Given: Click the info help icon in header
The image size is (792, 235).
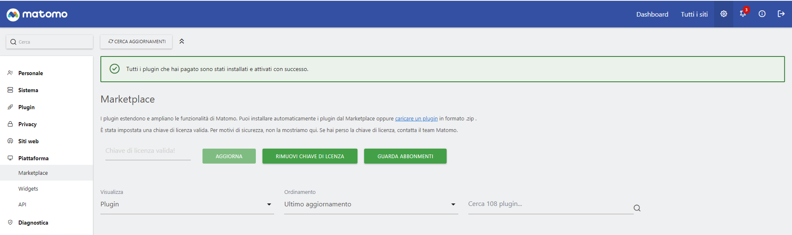Looking at the screenshot, I should pos(762,14).
